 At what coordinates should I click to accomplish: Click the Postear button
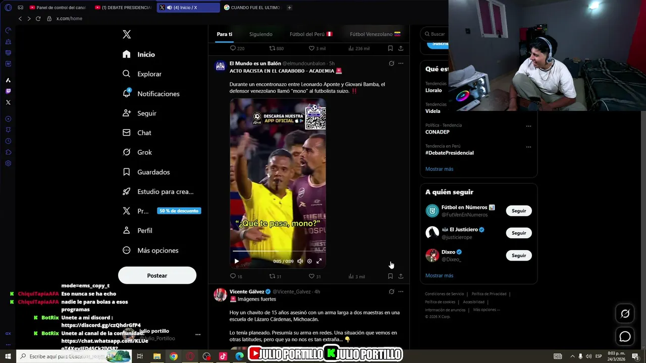(x=157, y=276)
